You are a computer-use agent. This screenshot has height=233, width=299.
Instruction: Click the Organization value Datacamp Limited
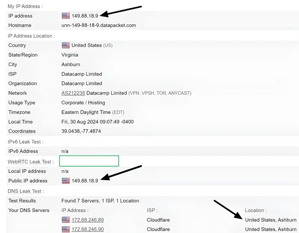pos(81,83)
